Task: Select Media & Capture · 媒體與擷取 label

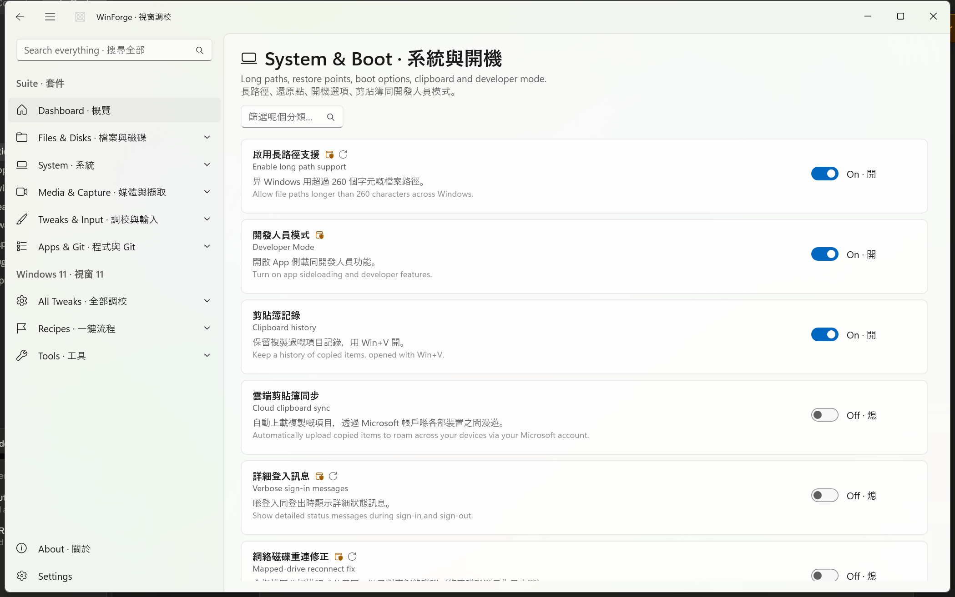Action: [x=102, y=192]
